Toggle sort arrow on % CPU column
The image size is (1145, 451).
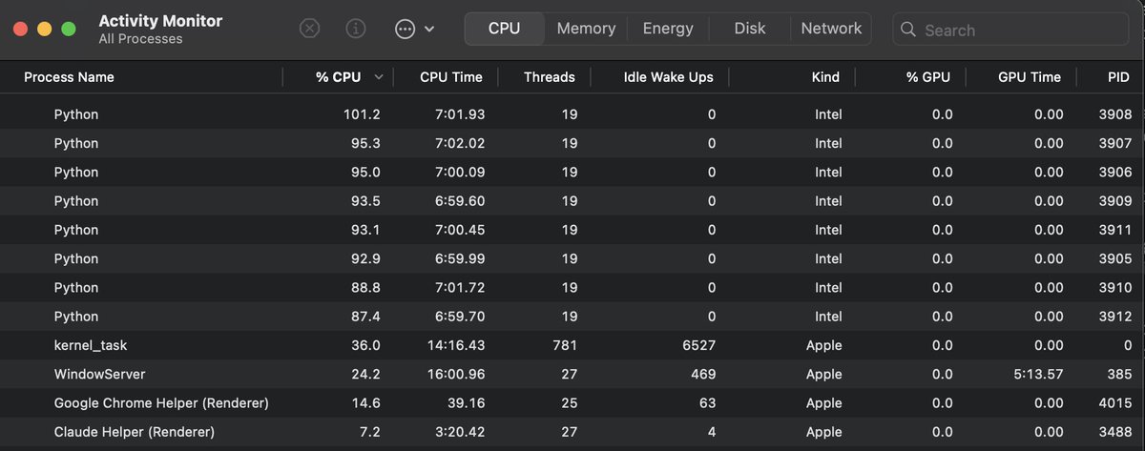pos(380,77)
